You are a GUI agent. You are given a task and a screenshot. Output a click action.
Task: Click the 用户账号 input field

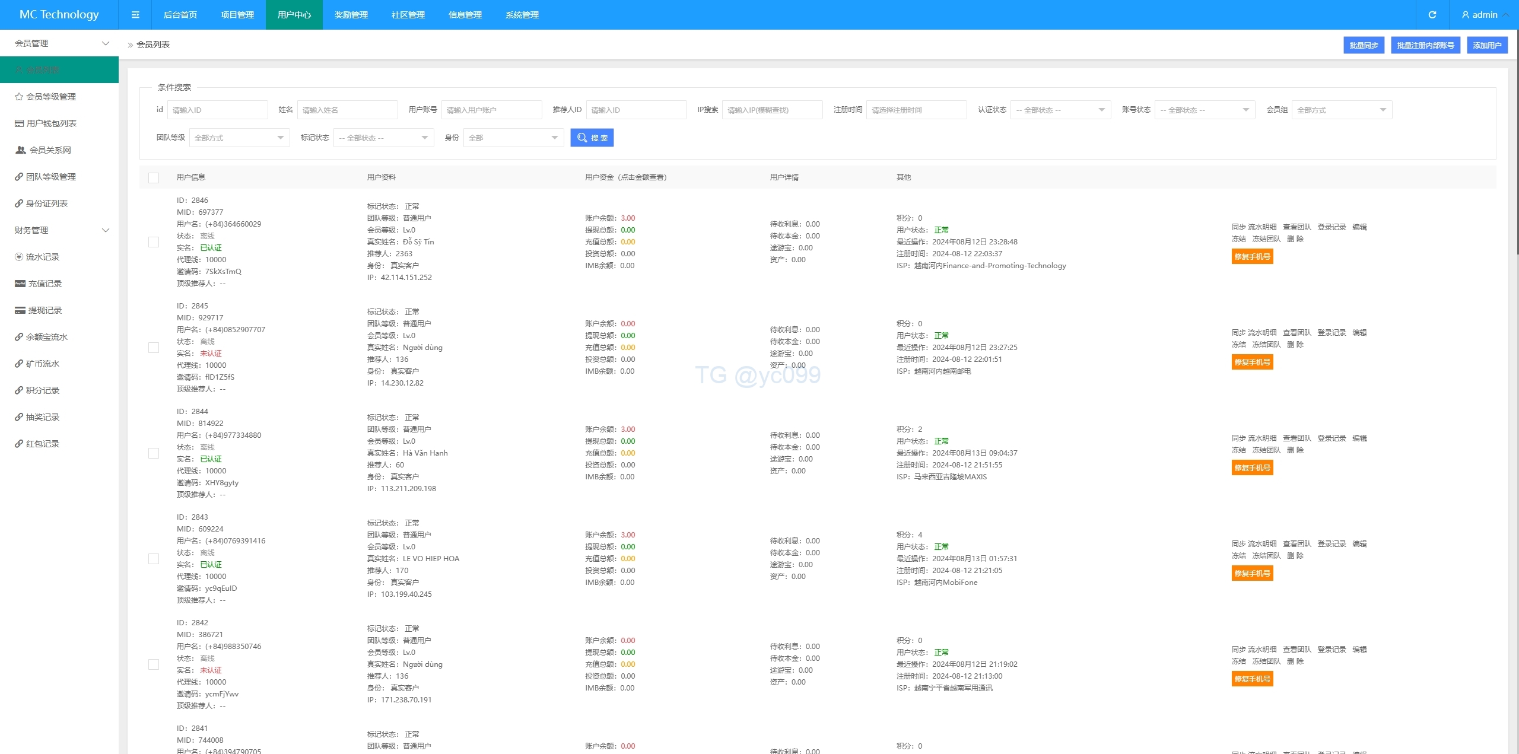coord(491,110)
